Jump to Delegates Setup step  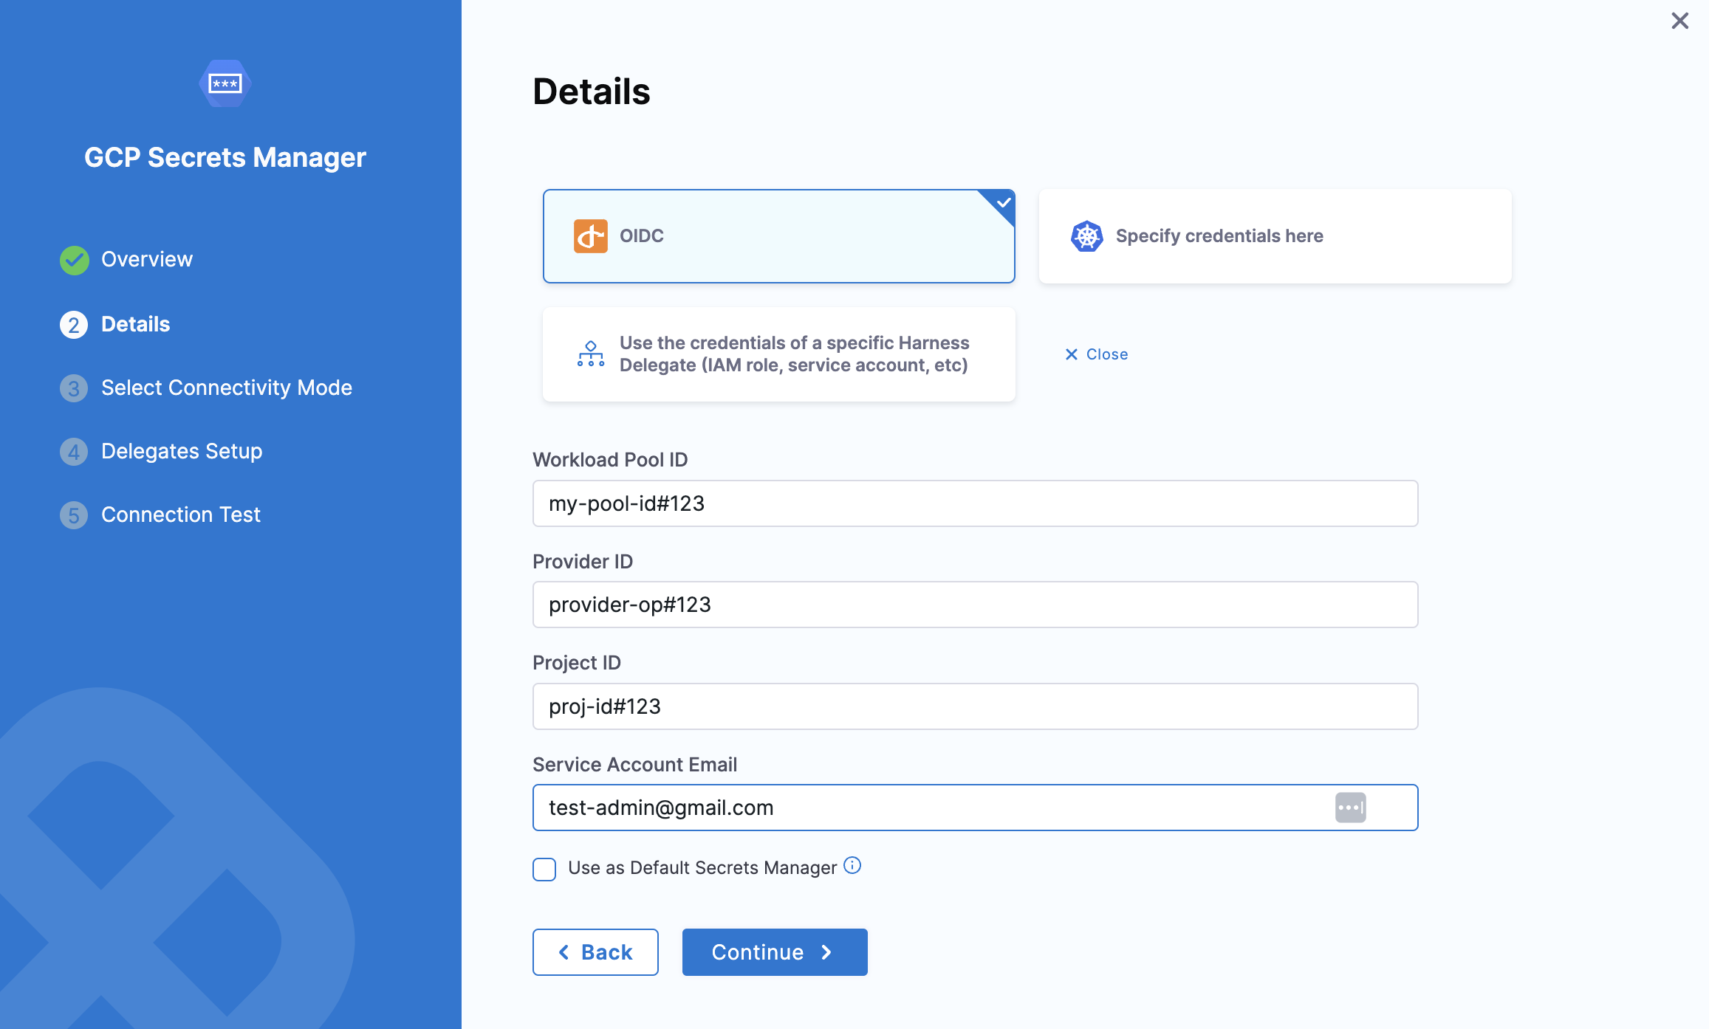(182, 452)
